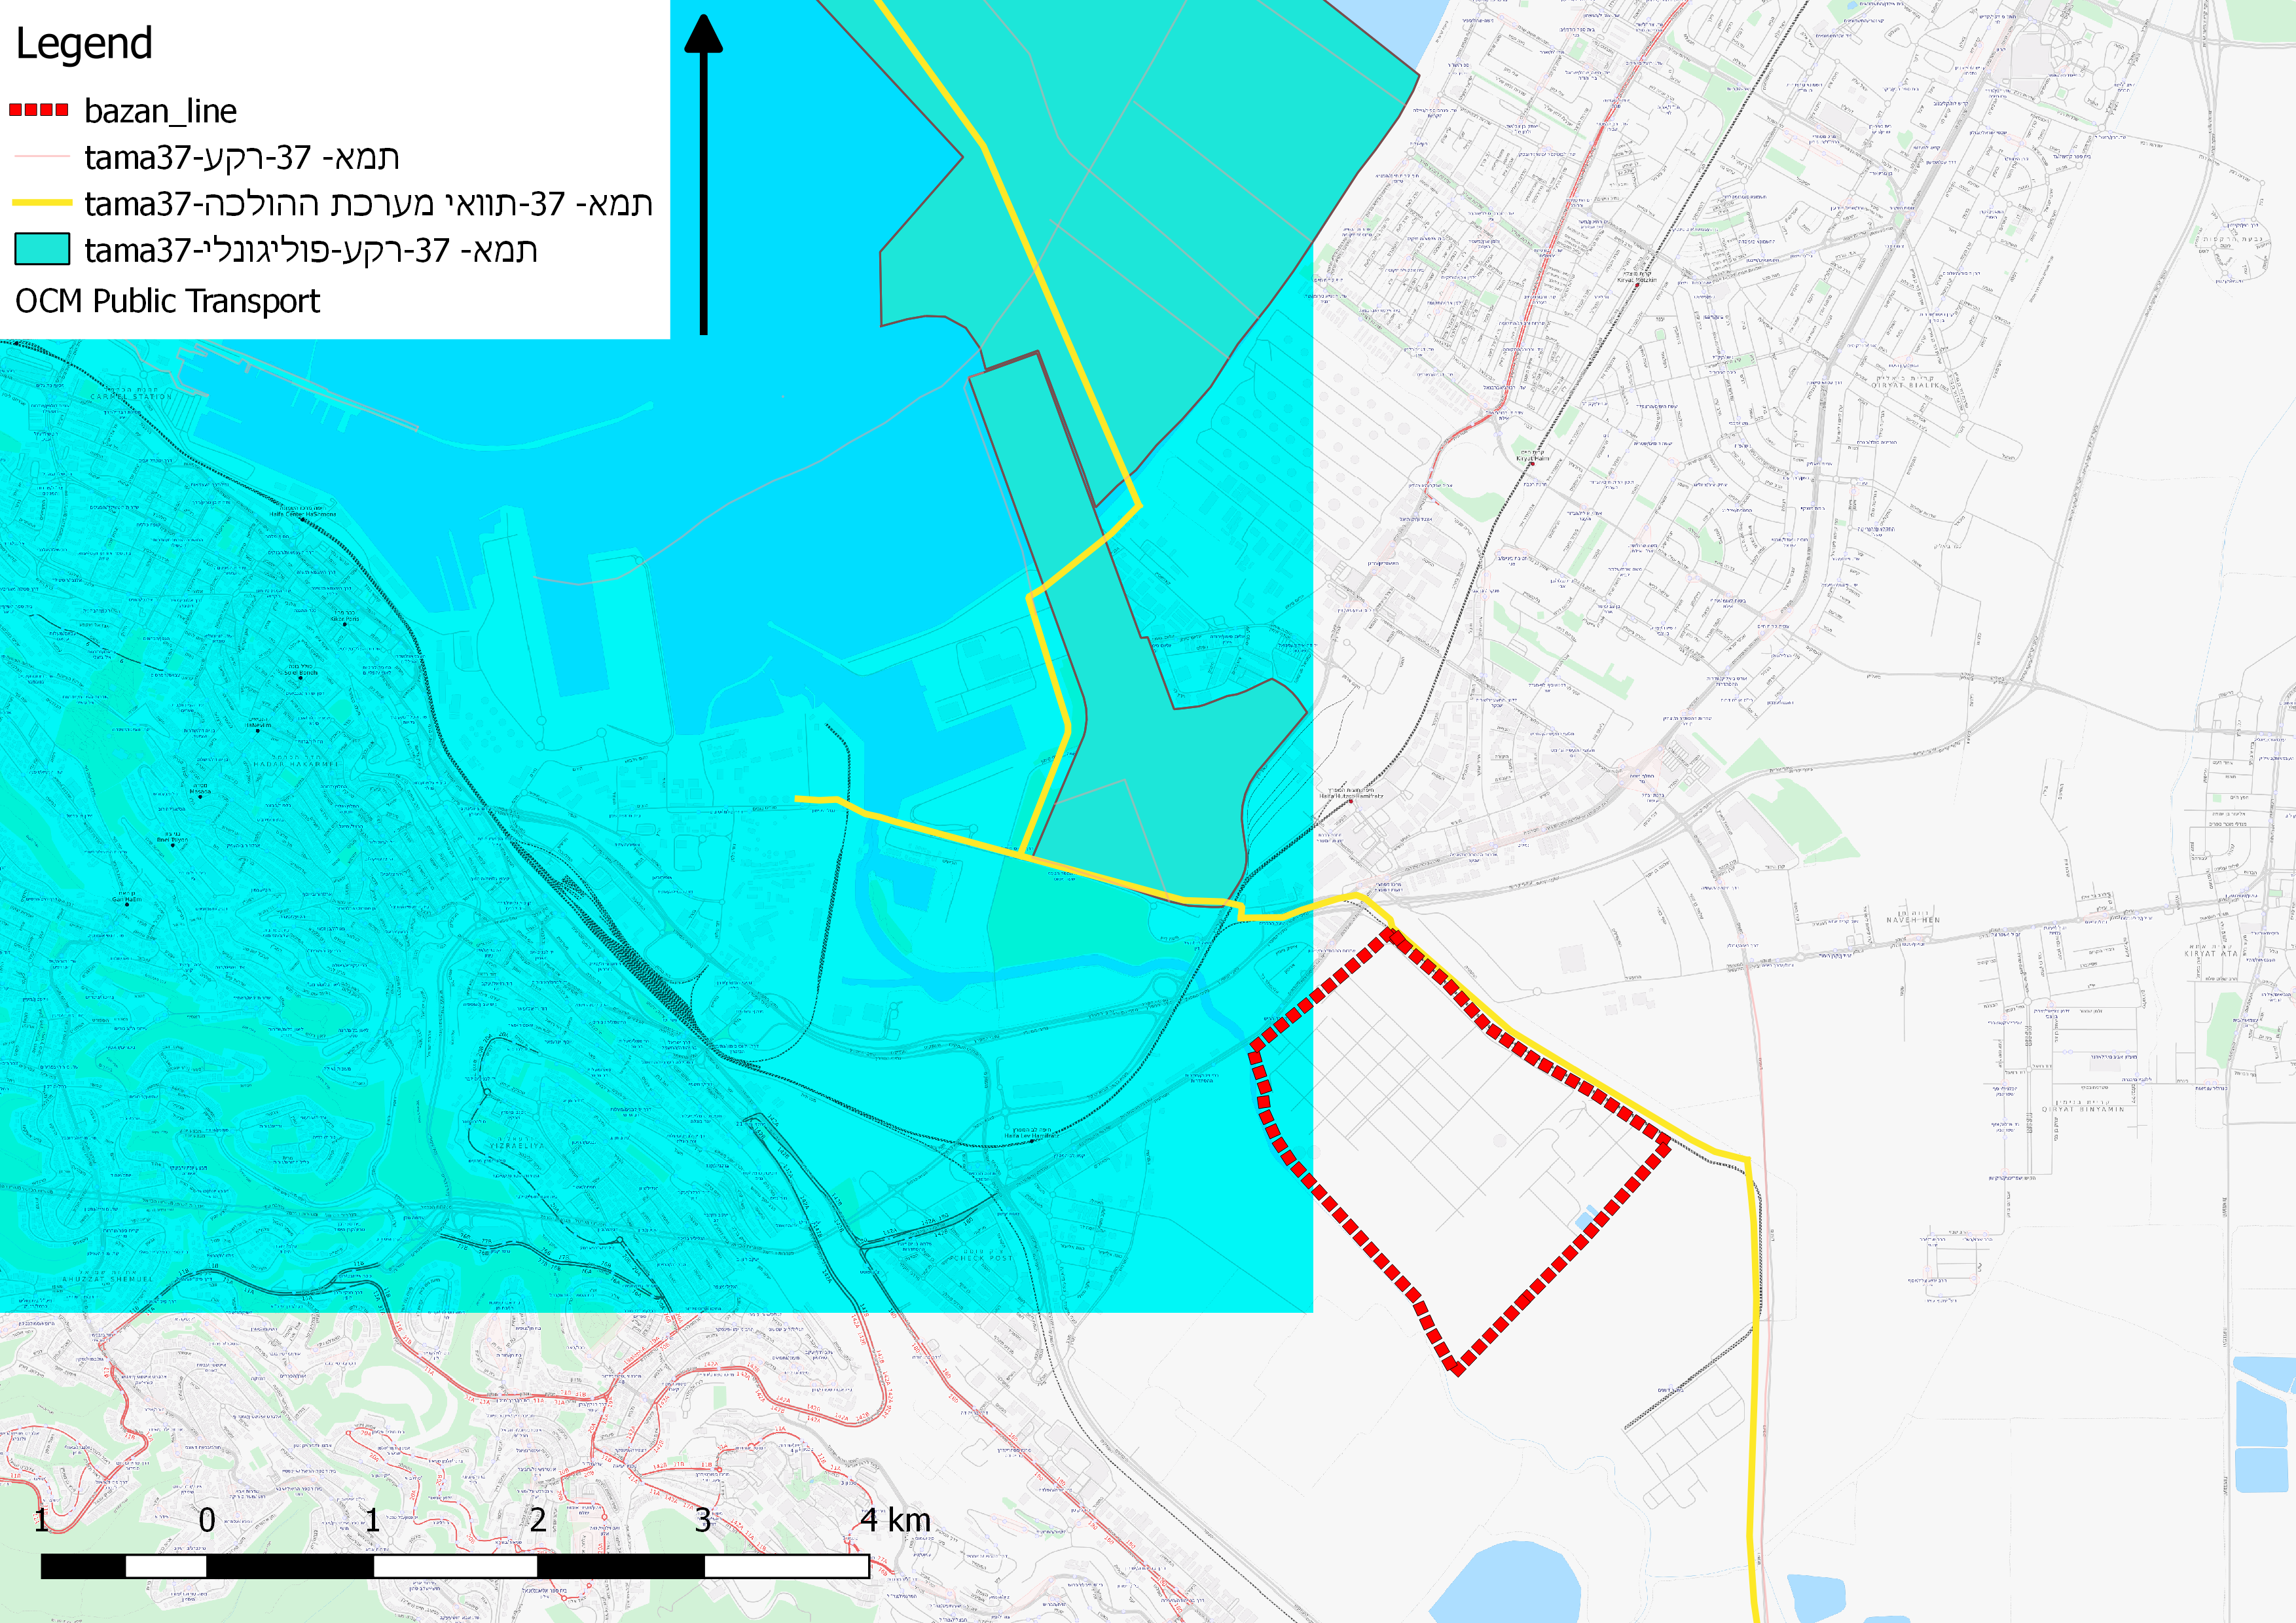Click the KIRYAT ATA map label

pos(2210,954)
